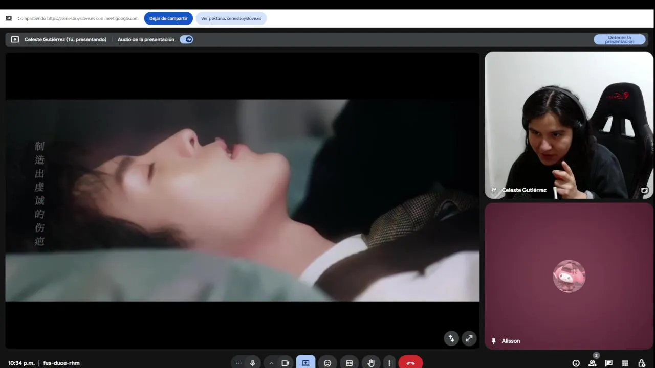This screenshot has height=368, width=655.
Task: Mute the microphone
Action: coord(252,363)
